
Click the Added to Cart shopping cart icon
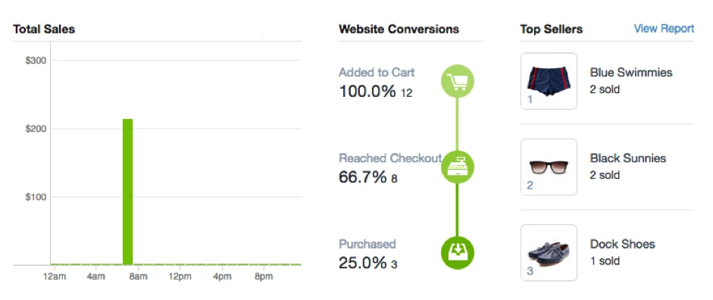458,81
